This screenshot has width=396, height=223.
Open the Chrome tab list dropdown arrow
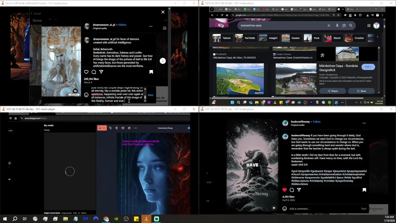click(x=212, y=9)
